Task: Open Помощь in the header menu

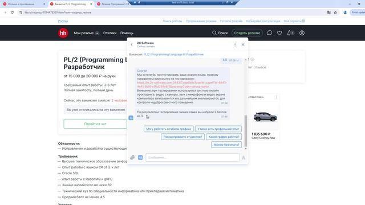Action: point(127,33)
